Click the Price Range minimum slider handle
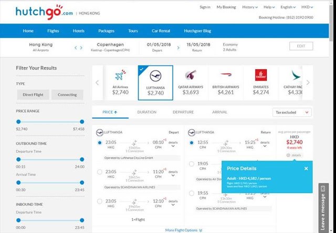 click(x=18, y=121)
